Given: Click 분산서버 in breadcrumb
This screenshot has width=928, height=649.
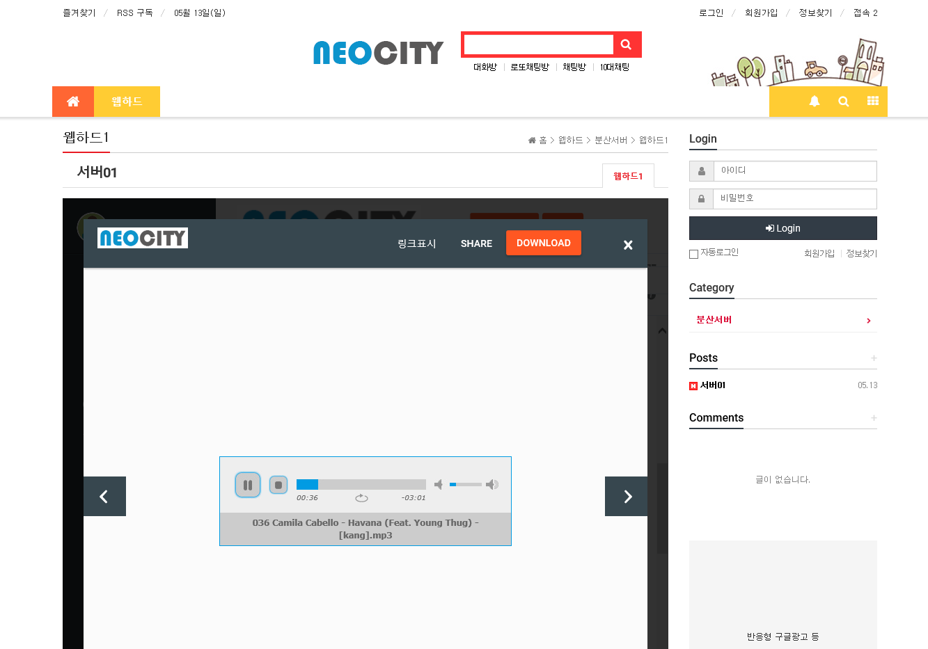Looking at the screenshot, I should 611,141.
